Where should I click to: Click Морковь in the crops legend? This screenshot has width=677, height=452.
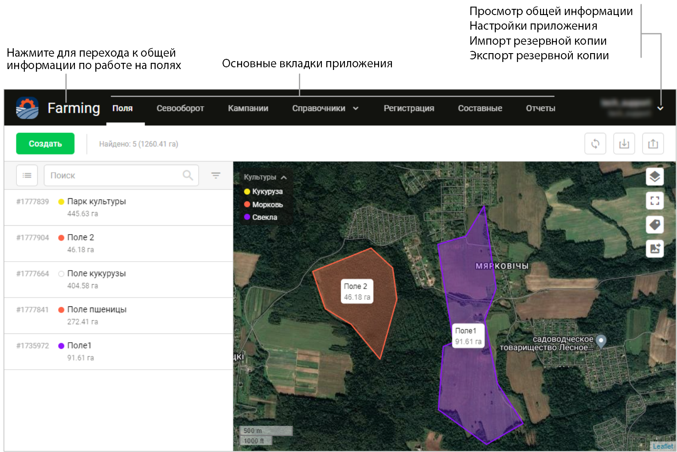[263, 205]
